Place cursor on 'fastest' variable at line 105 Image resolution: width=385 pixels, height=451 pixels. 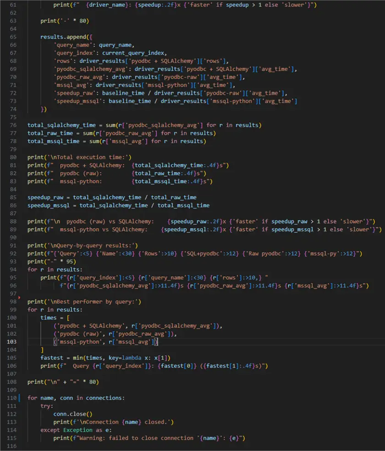click(52, 358)
